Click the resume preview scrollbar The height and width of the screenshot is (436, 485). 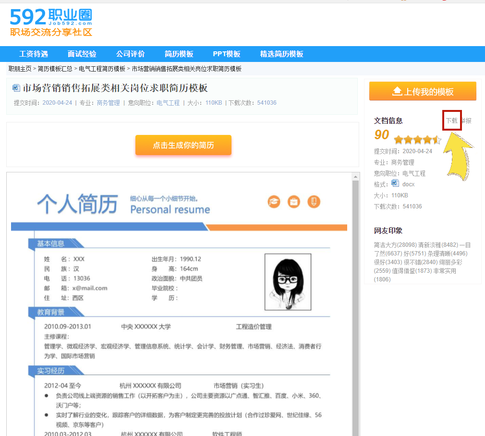tap(355, 240)
